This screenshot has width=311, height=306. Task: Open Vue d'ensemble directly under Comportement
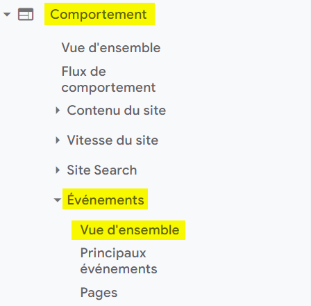pyautogui.click(x=111, y=48)
